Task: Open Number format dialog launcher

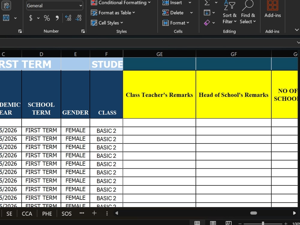Action: (83, 31)
